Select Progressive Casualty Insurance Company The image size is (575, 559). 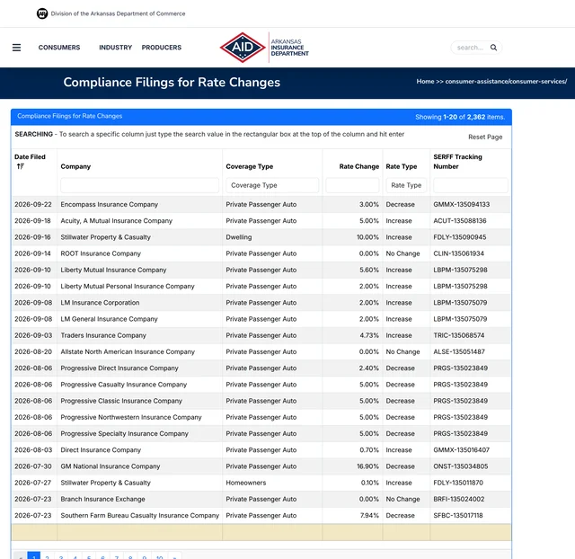(124, 385)
